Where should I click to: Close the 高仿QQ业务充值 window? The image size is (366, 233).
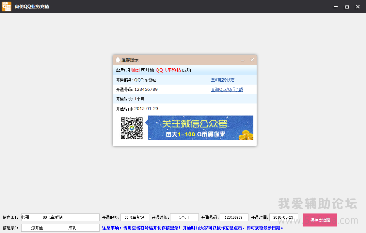358,7
